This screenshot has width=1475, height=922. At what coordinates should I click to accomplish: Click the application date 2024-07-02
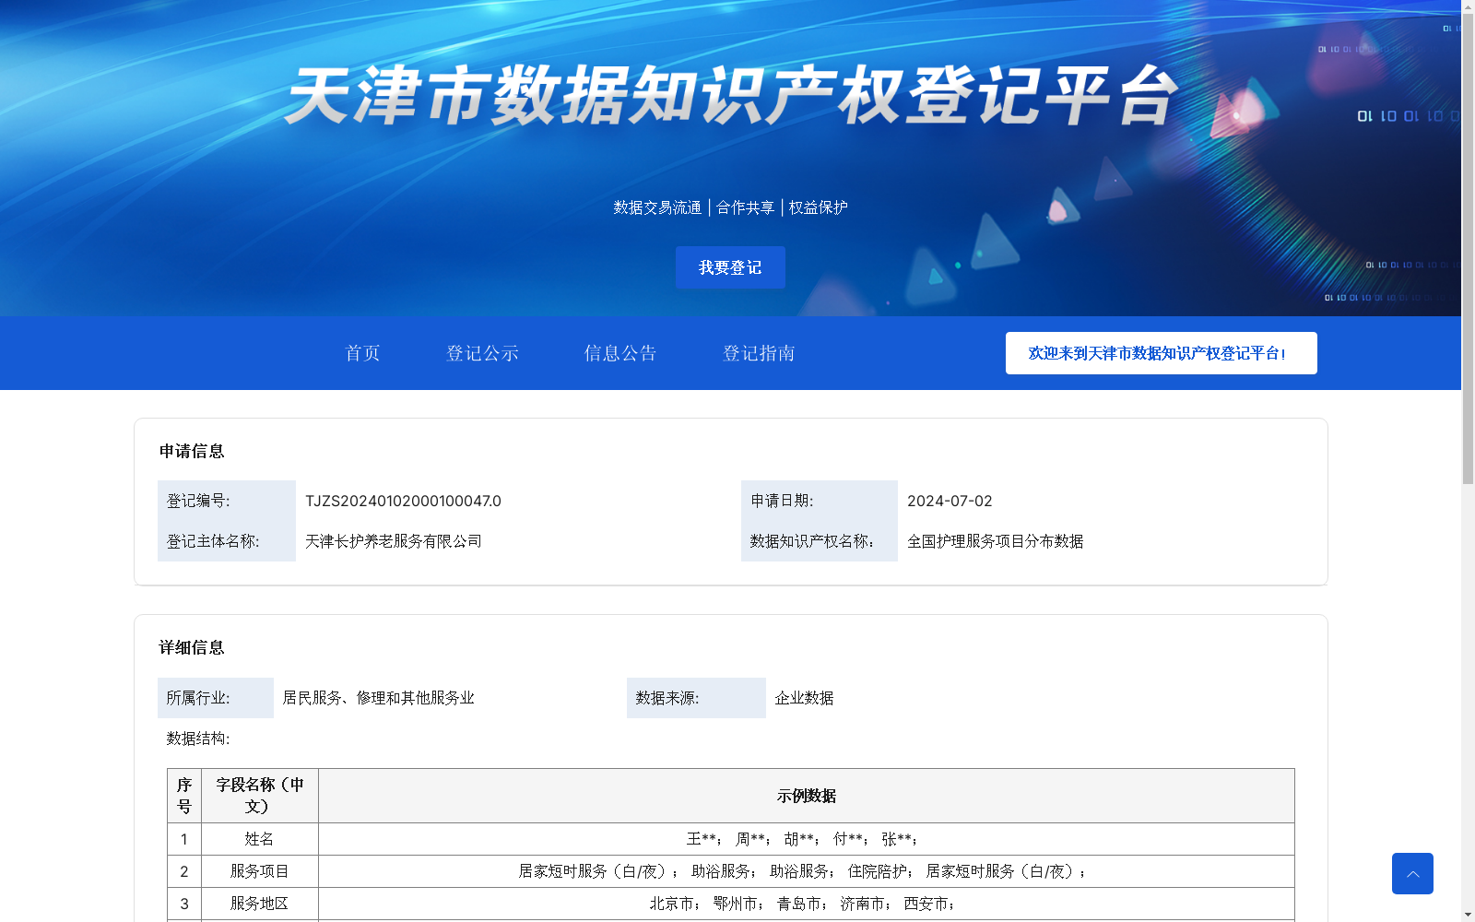(950, 501)
